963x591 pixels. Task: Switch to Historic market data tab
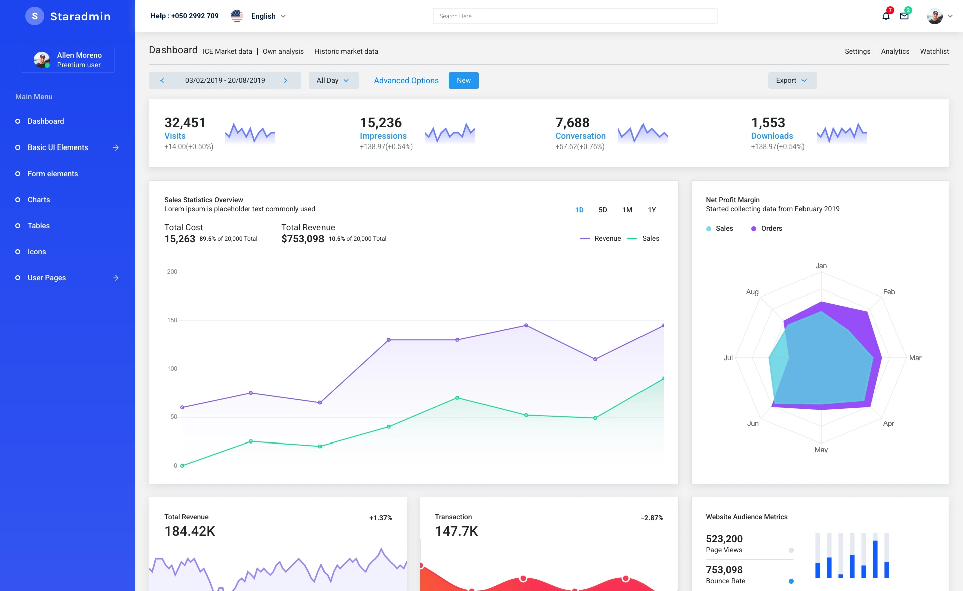[x=346, y=52]
